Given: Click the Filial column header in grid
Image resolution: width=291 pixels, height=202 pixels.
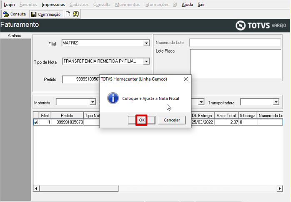Looking at the screenshot, I should click(x=45, y=116).
